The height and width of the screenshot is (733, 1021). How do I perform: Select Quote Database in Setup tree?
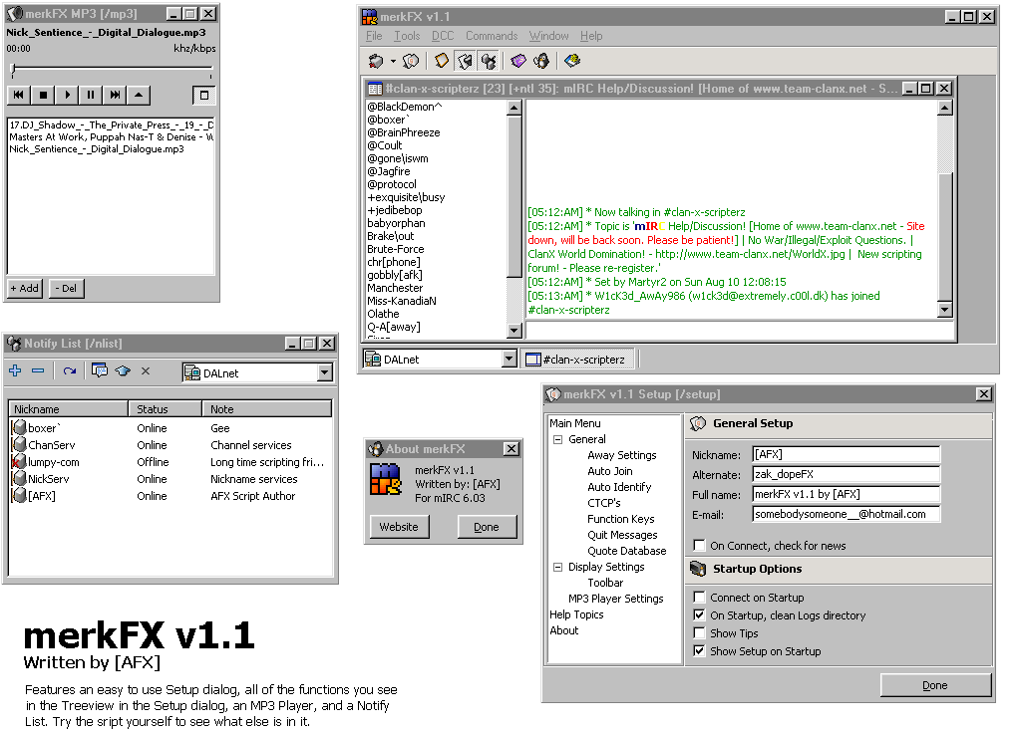tap(627, 551)
